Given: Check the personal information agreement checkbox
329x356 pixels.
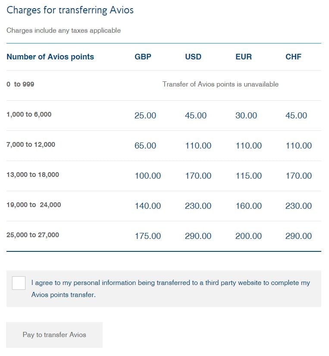Looking at the screenshot, I should click(x=19, y=283).
